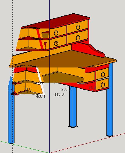
Task: Select the lowest drawer knob under the desk
Action: coord(103,85)
